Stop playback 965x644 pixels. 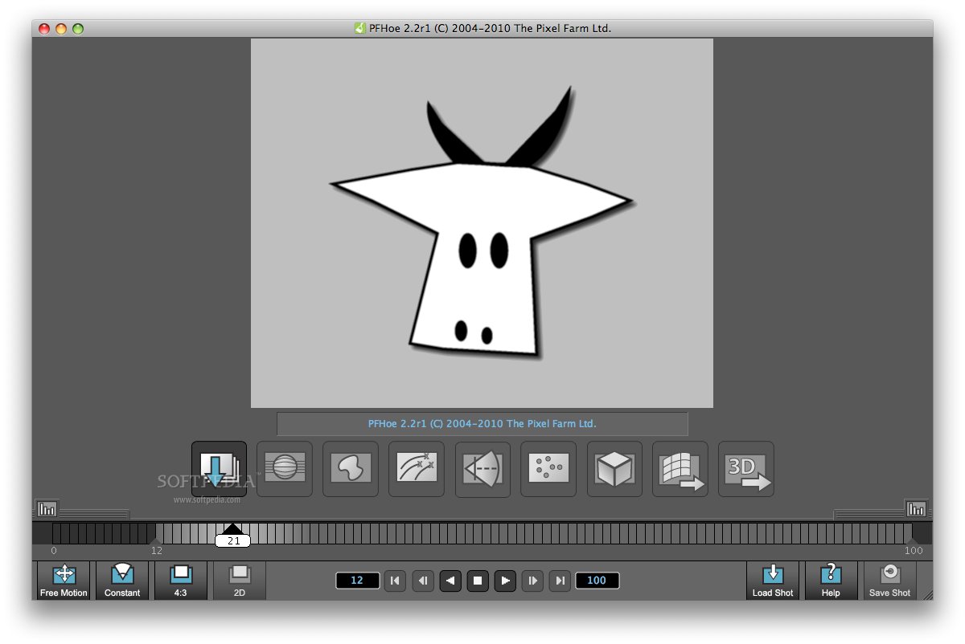click(478, 581)
